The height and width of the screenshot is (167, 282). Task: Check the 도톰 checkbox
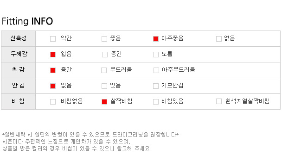156,55
